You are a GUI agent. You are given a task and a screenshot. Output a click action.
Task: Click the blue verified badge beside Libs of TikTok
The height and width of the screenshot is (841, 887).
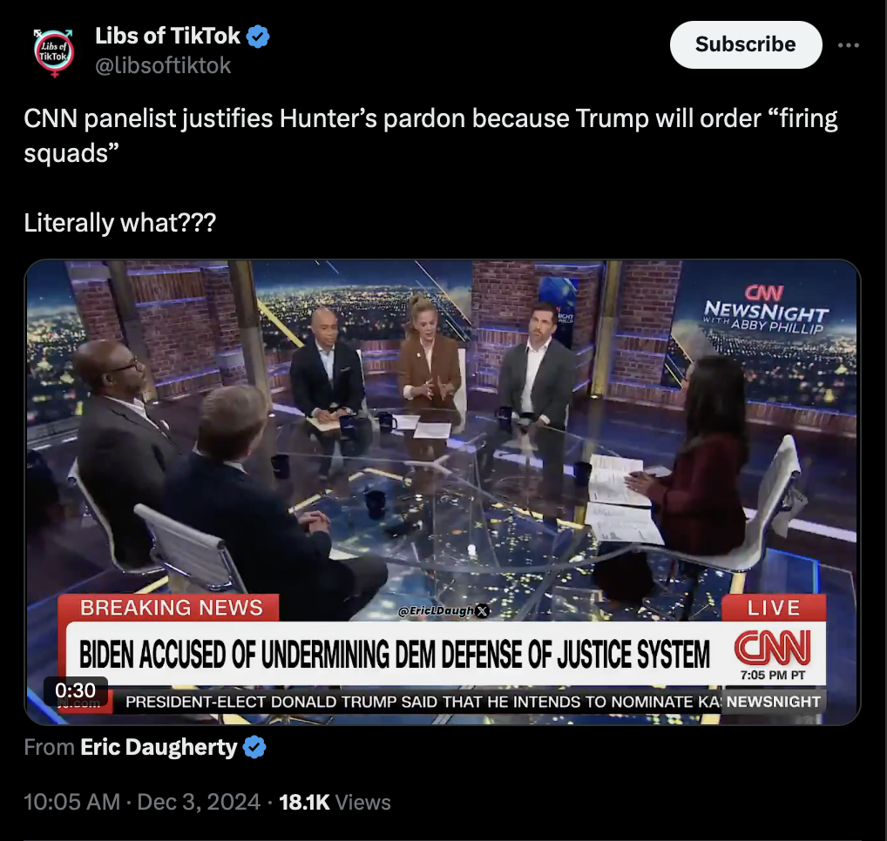(258, 37)
